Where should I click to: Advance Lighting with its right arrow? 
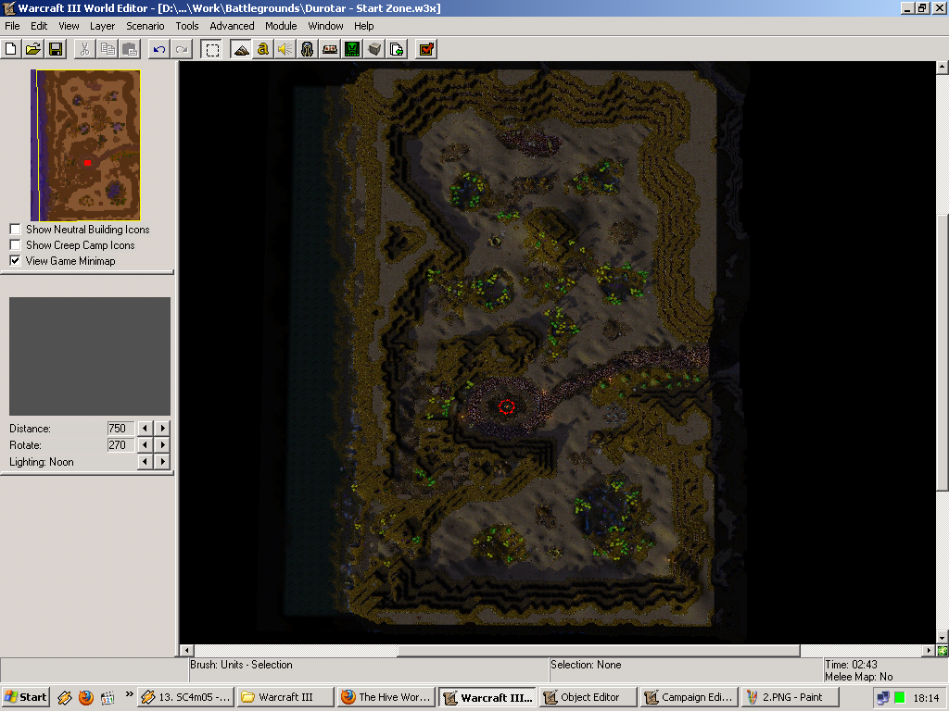[162, 462]
